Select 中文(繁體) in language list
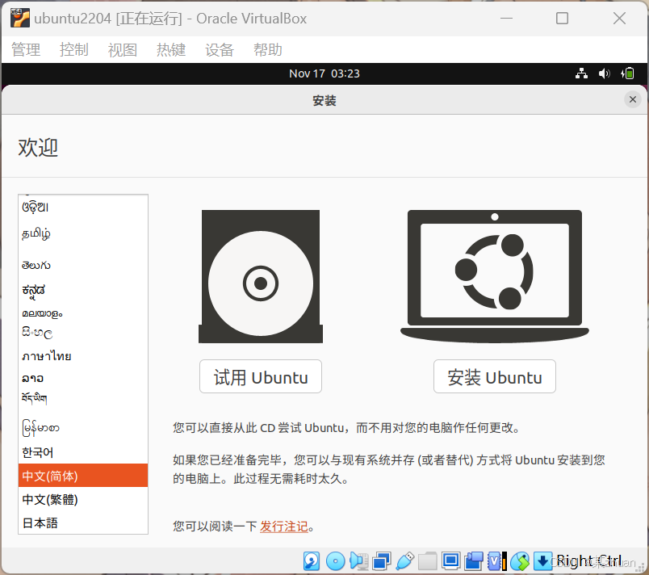649x575 pixels. coord(83,499)
